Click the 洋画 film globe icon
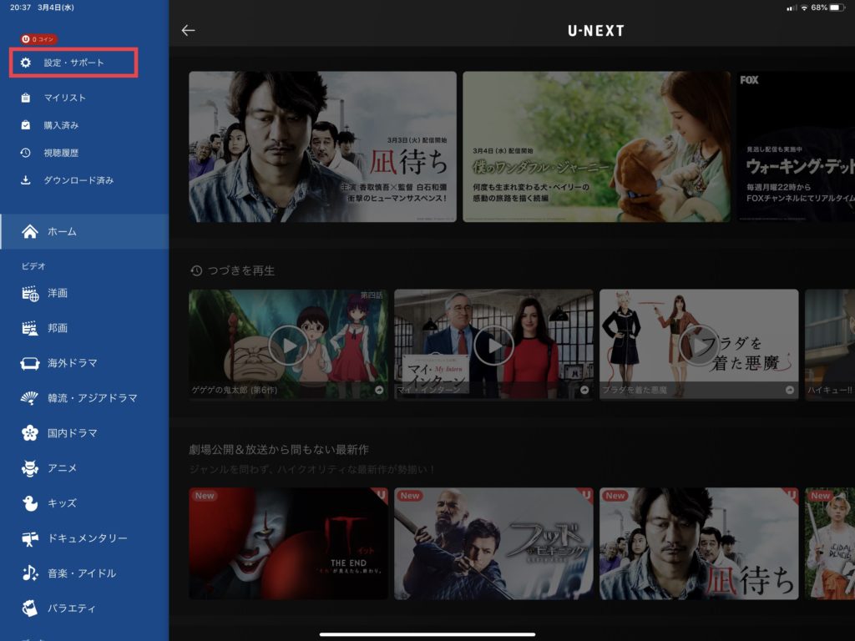The image size is (855, 641). tap(30, 293)
